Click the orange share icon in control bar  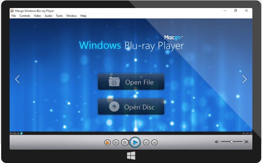point(107,142)
